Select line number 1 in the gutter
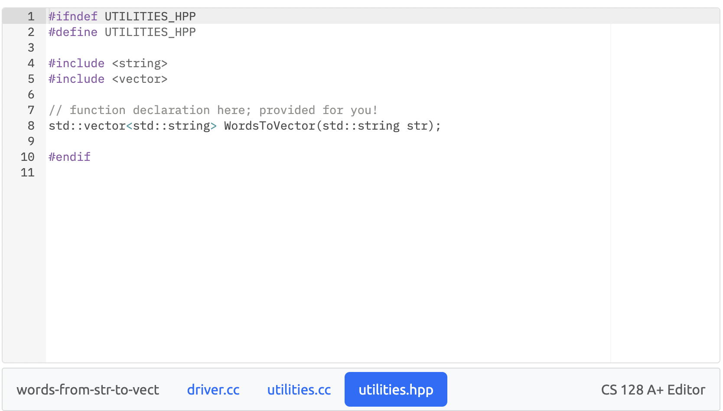723x411 pixels. pyautogui.click(x=30, y=16)
